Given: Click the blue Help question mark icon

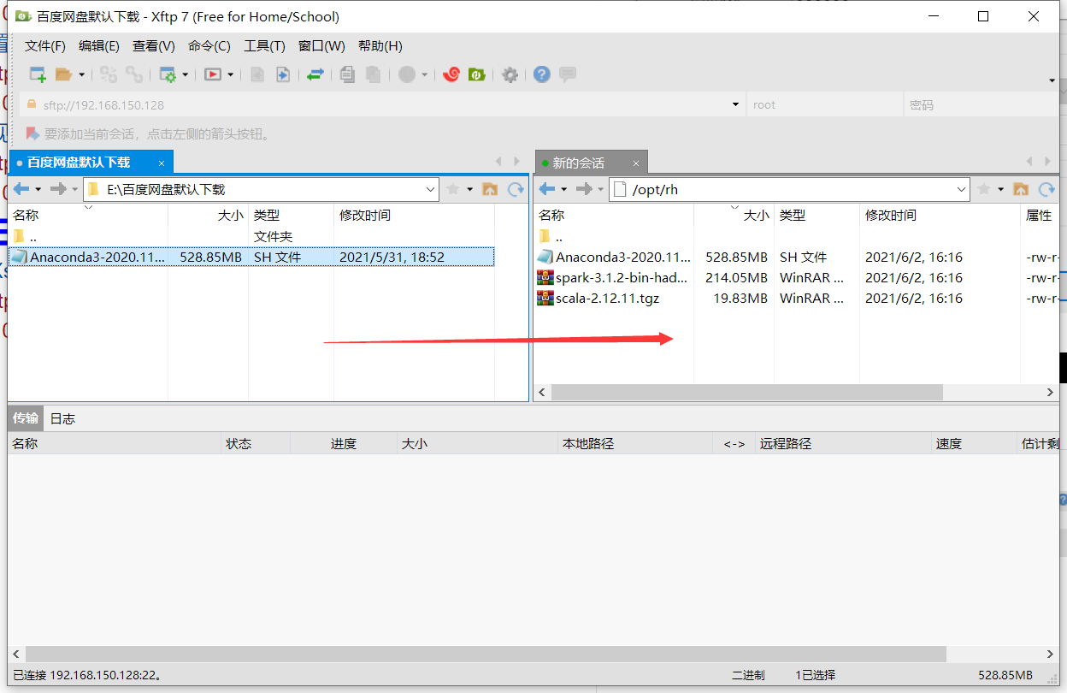Looking at the screenshot, I should tap(541, 74).
